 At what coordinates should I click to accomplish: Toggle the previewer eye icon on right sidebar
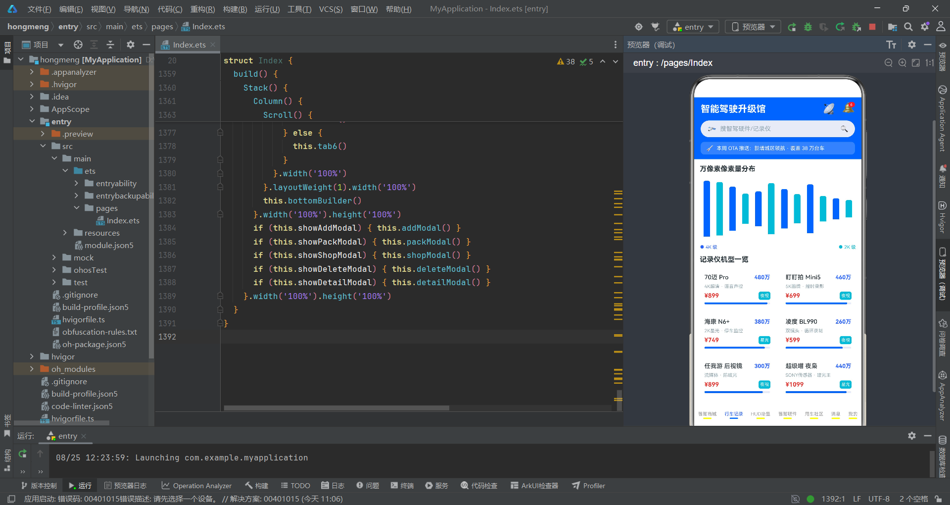(x=943, y=46)
